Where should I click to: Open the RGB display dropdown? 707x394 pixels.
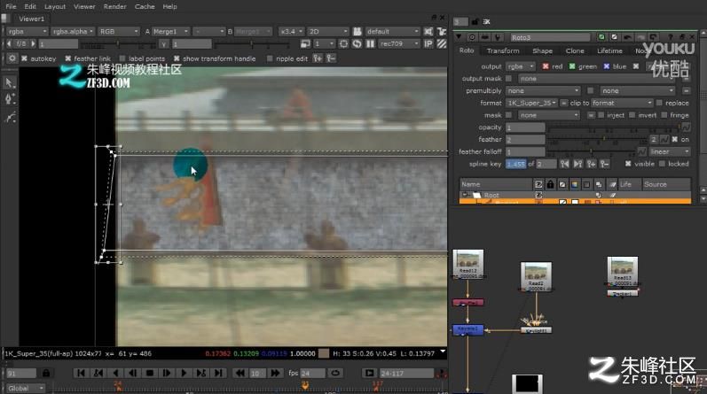coord(118,32)
